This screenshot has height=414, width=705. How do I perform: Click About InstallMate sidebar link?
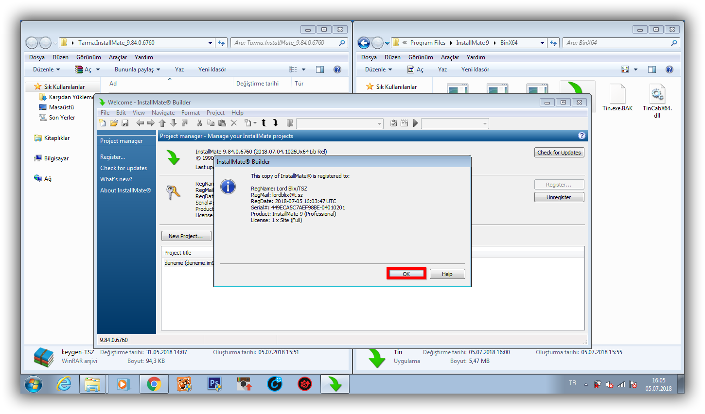click(125, 190)
